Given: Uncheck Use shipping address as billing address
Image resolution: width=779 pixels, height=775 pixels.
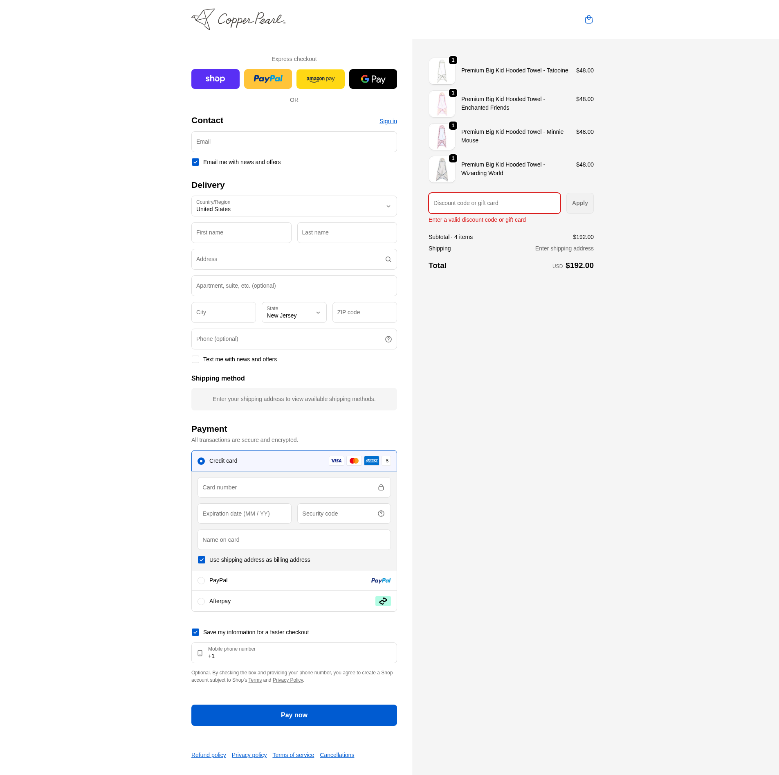Looking at the screenshot, I should [x=202, y=560].
